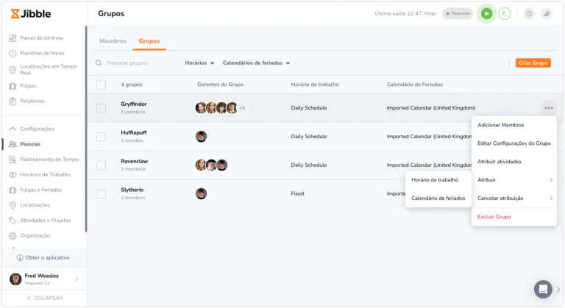Open the Gryffindor group name

click(x=134, y=104)
